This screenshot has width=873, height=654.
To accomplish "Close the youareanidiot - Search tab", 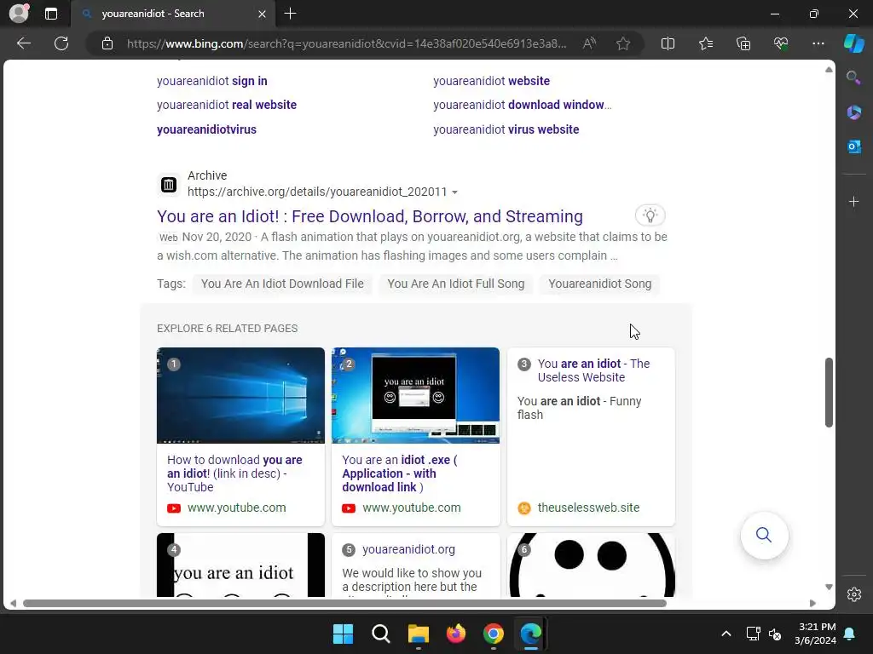I will point(262,14).
